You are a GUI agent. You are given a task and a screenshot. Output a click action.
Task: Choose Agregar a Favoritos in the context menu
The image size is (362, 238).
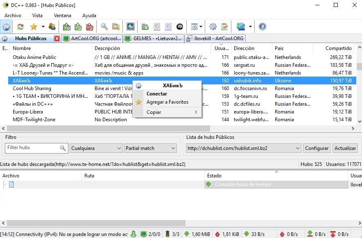[x=167, y=102]
